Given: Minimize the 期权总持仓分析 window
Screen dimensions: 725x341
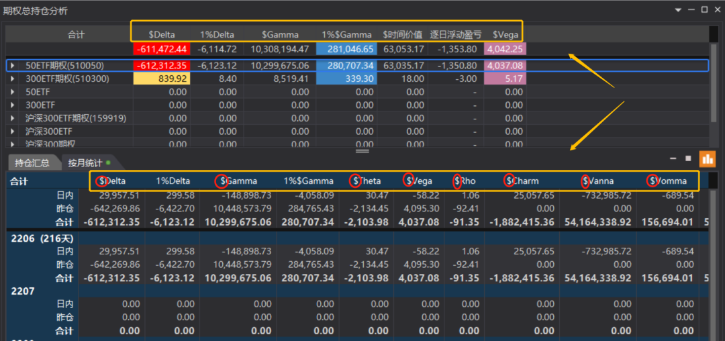Looking at the screenshot, I should [x=691, y=9].
